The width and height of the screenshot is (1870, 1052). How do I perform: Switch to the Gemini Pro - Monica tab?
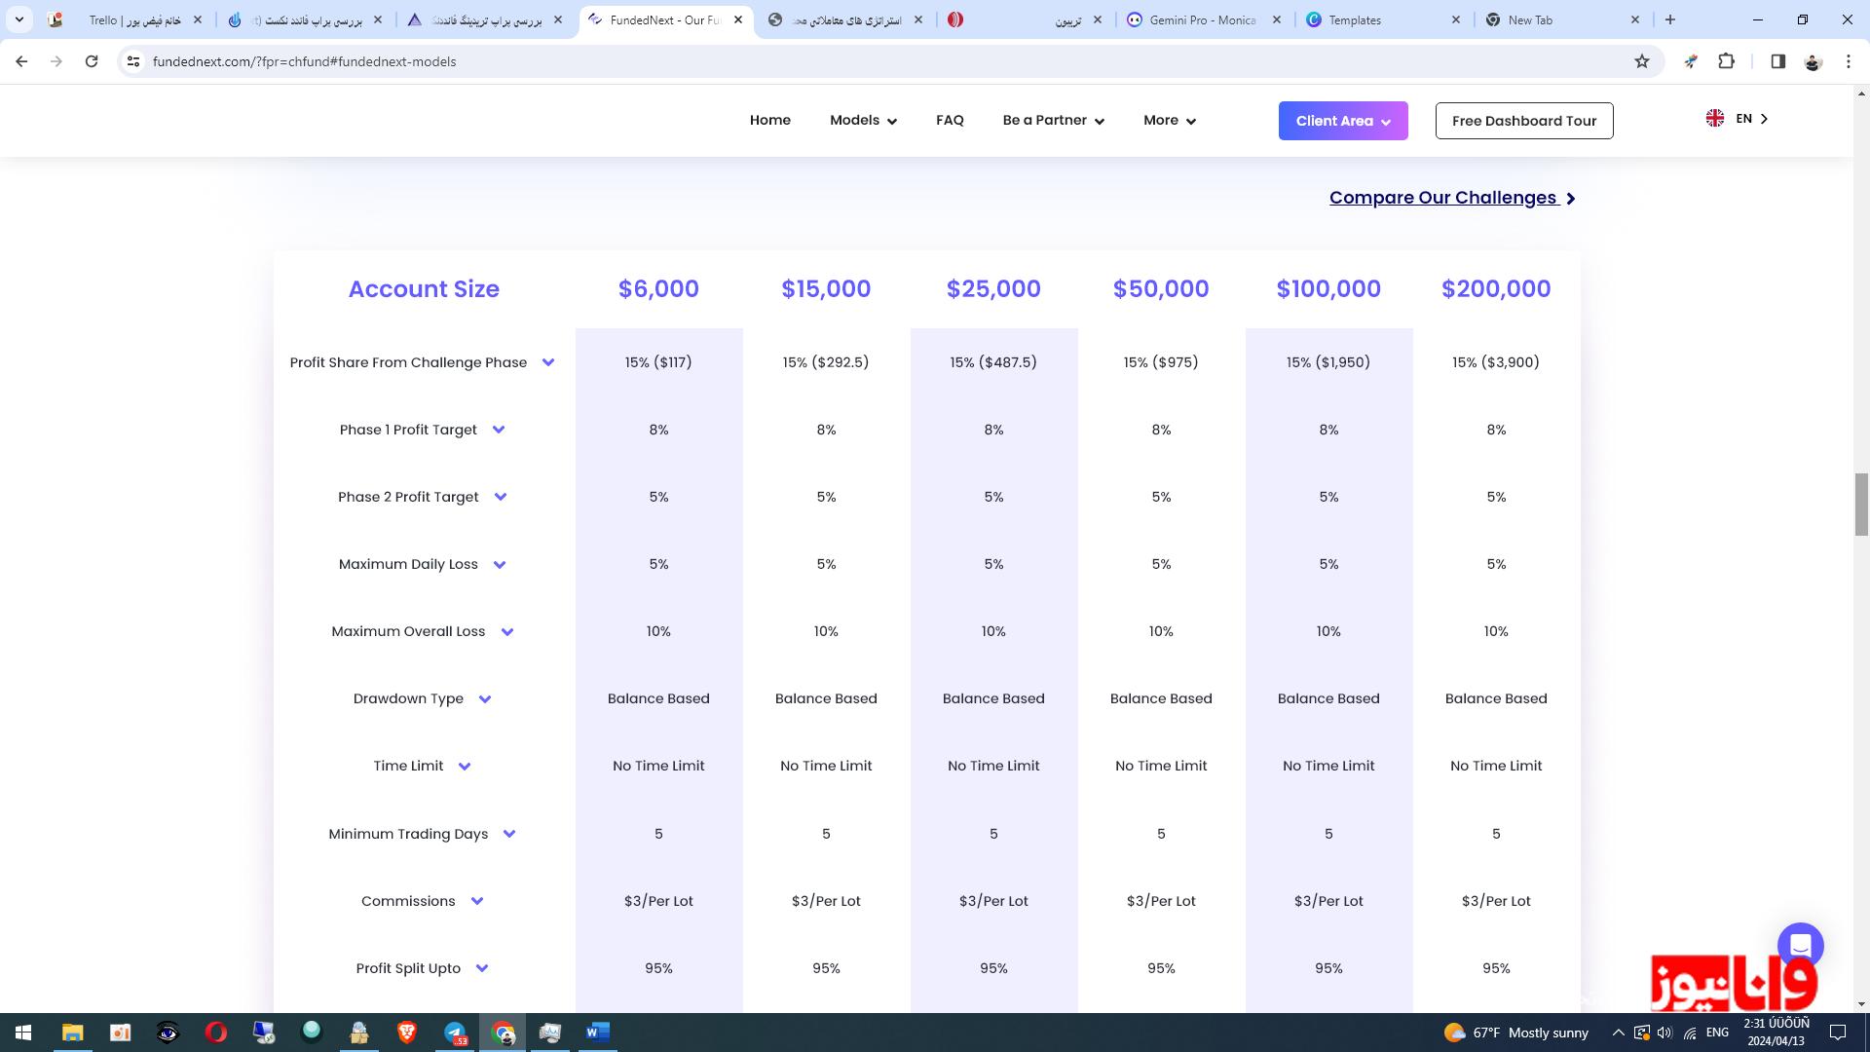(1204, 19)
